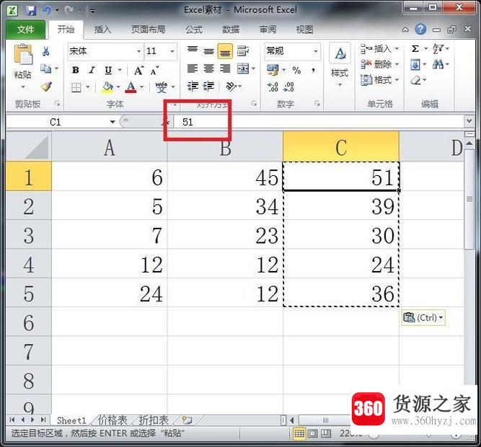Click the accounting number format icon

[x=273, y=70]
